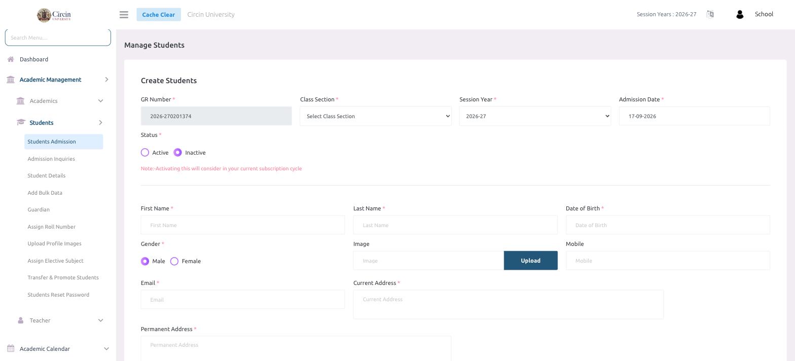Click the Students graduation cap icon
The width and height of the screenshot is (795, 361).
(21, 123)
